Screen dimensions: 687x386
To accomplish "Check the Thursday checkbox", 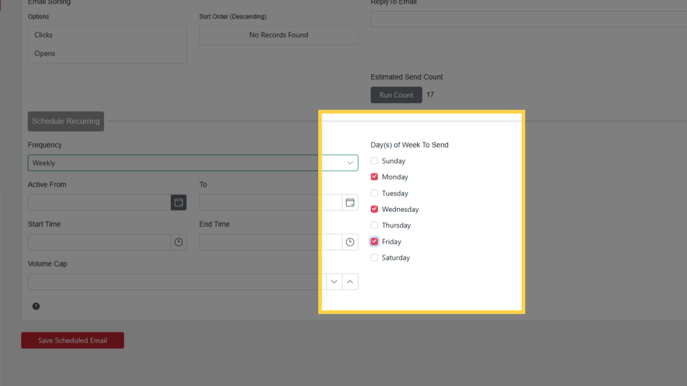I will (x=374, y=225).
